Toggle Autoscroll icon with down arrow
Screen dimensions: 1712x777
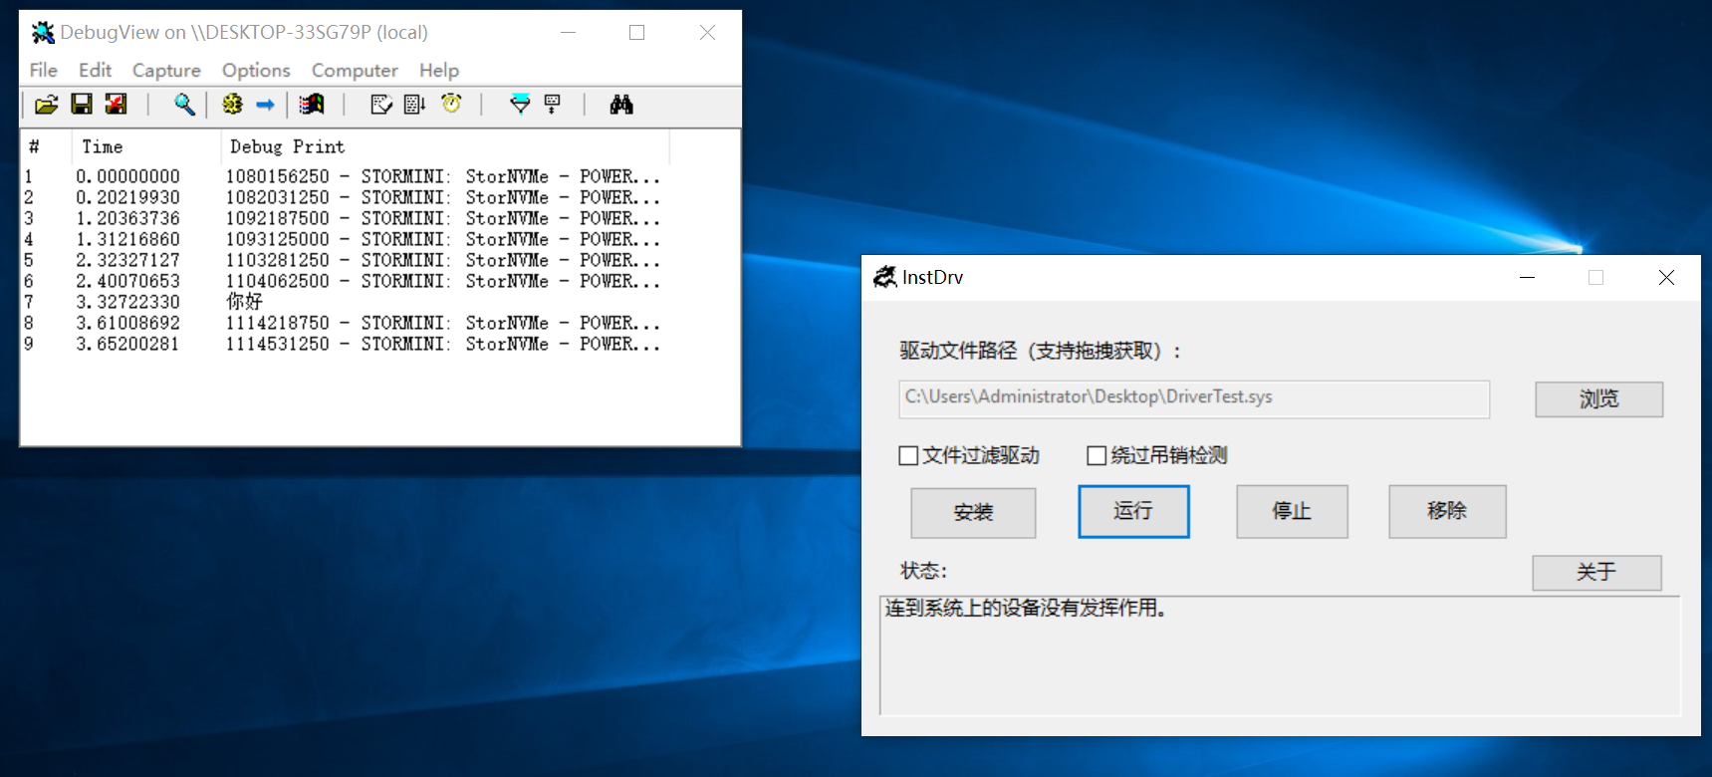[415, 105]
